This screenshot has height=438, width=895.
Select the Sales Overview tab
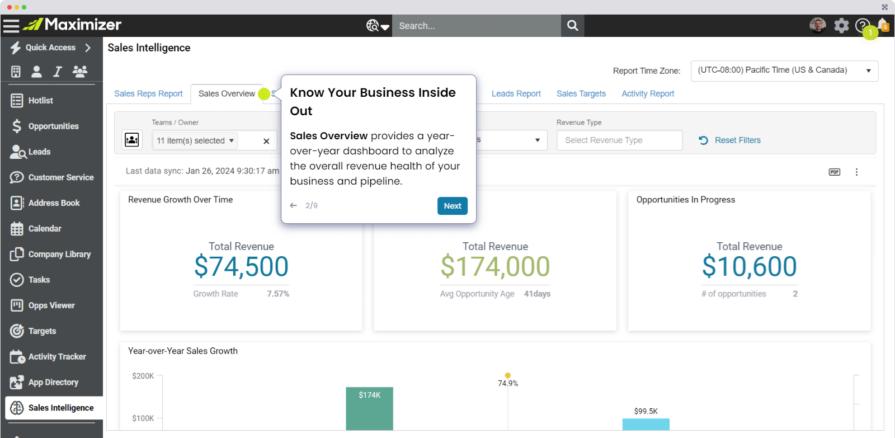point(227,94)
